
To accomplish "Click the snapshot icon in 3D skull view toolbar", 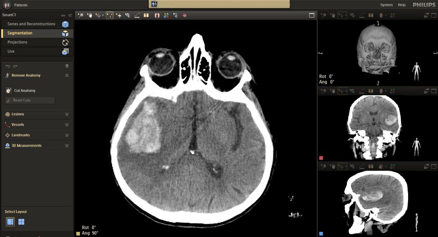I will pyautogui.click(x=426, y=15).
